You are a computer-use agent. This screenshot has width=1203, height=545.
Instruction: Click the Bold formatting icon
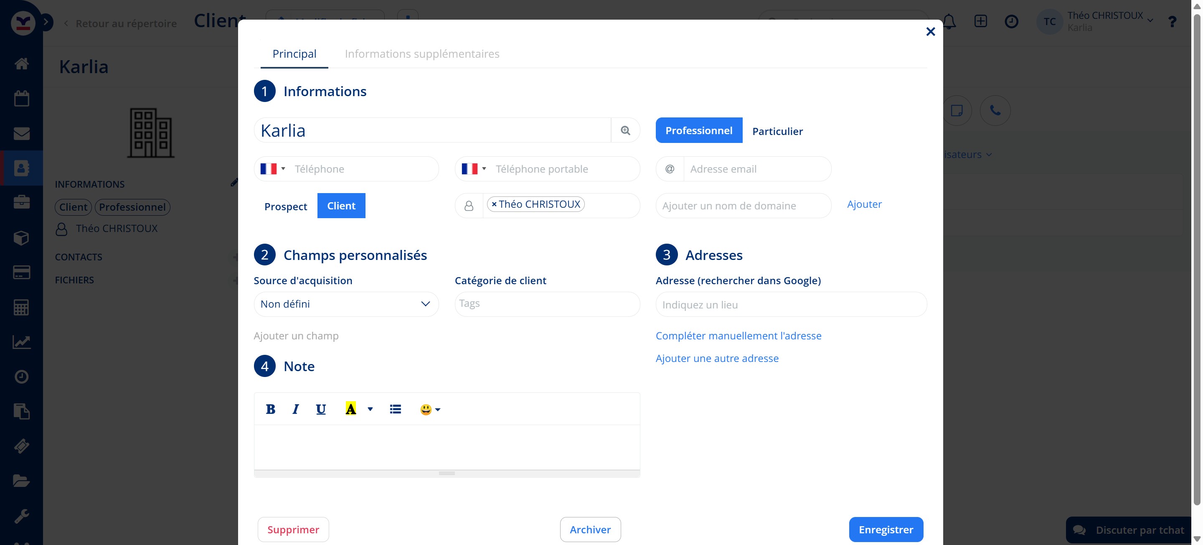coord(270,409)
